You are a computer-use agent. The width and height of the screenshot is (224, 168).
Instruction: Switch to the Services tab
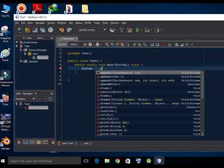[40, 38]
